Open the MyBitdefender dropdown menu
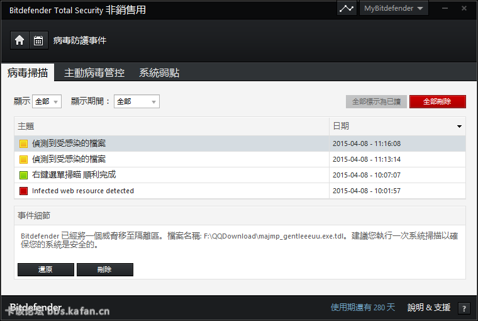This screenshot has height=321, width=478. tap(394, 8)
